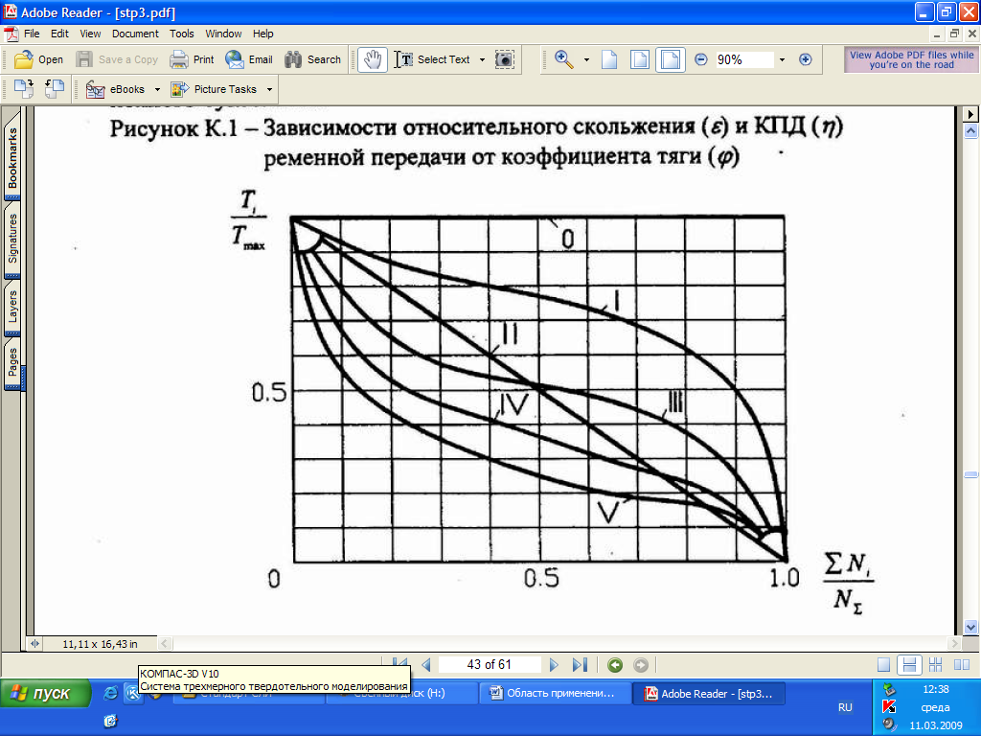Open the zoom percentage dropdown arrow
Image resolution: width=981 pixels, height=736 pixels.
pyautogui.click(x=782, y=59)
